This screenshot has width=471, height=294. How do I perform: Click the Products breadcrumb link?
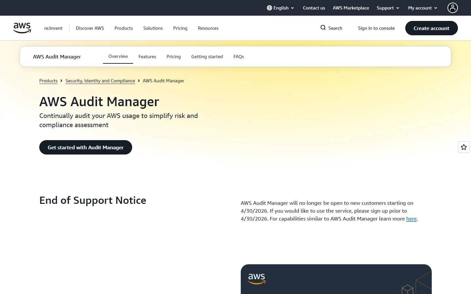[48, 81]
